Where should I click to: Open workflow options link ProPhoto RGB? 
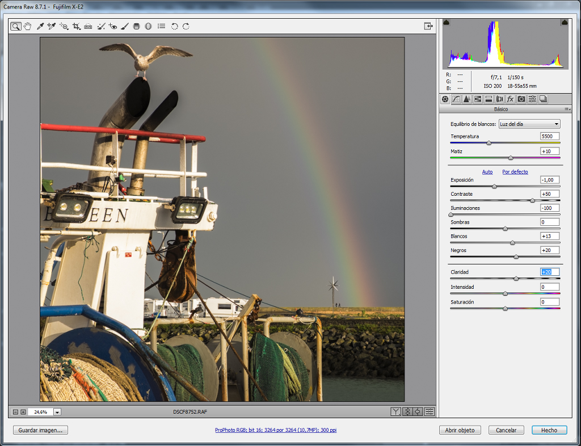coord(276,430)
